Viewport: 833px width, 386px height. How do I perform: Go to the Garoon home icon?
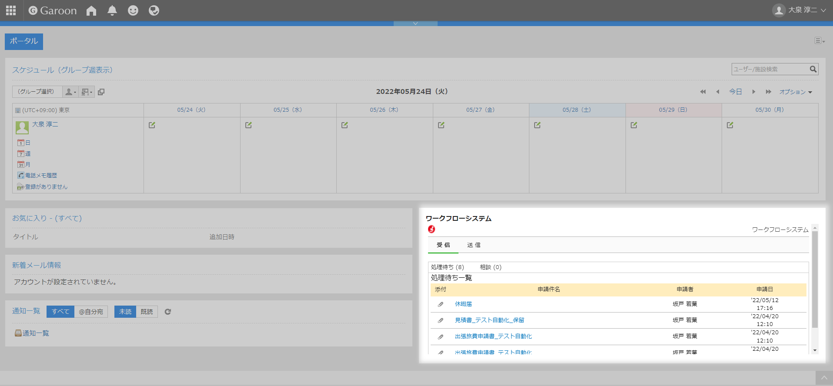pyautogui.click(x=91, y=10)
